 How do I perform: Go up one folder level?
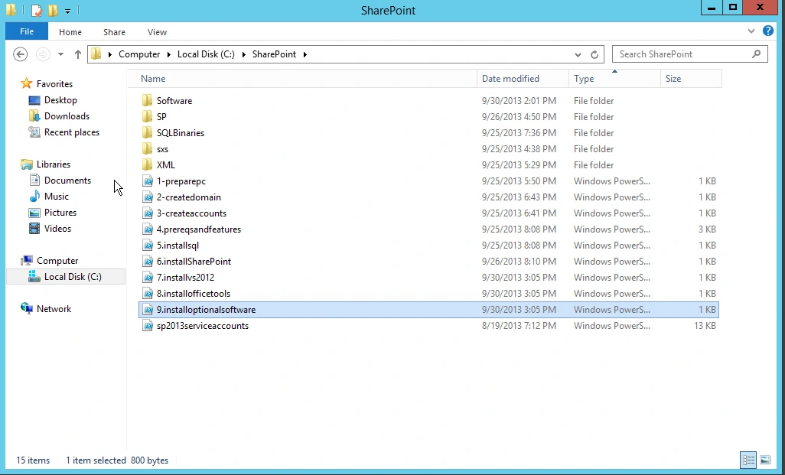click(77, 54)
